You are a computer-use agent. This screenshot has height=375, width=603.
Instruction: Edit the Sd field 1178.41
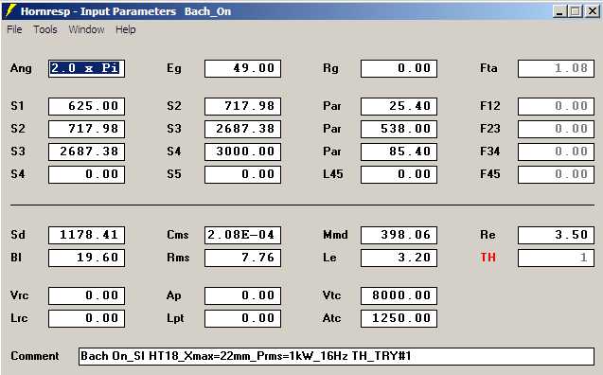(86, 235)
